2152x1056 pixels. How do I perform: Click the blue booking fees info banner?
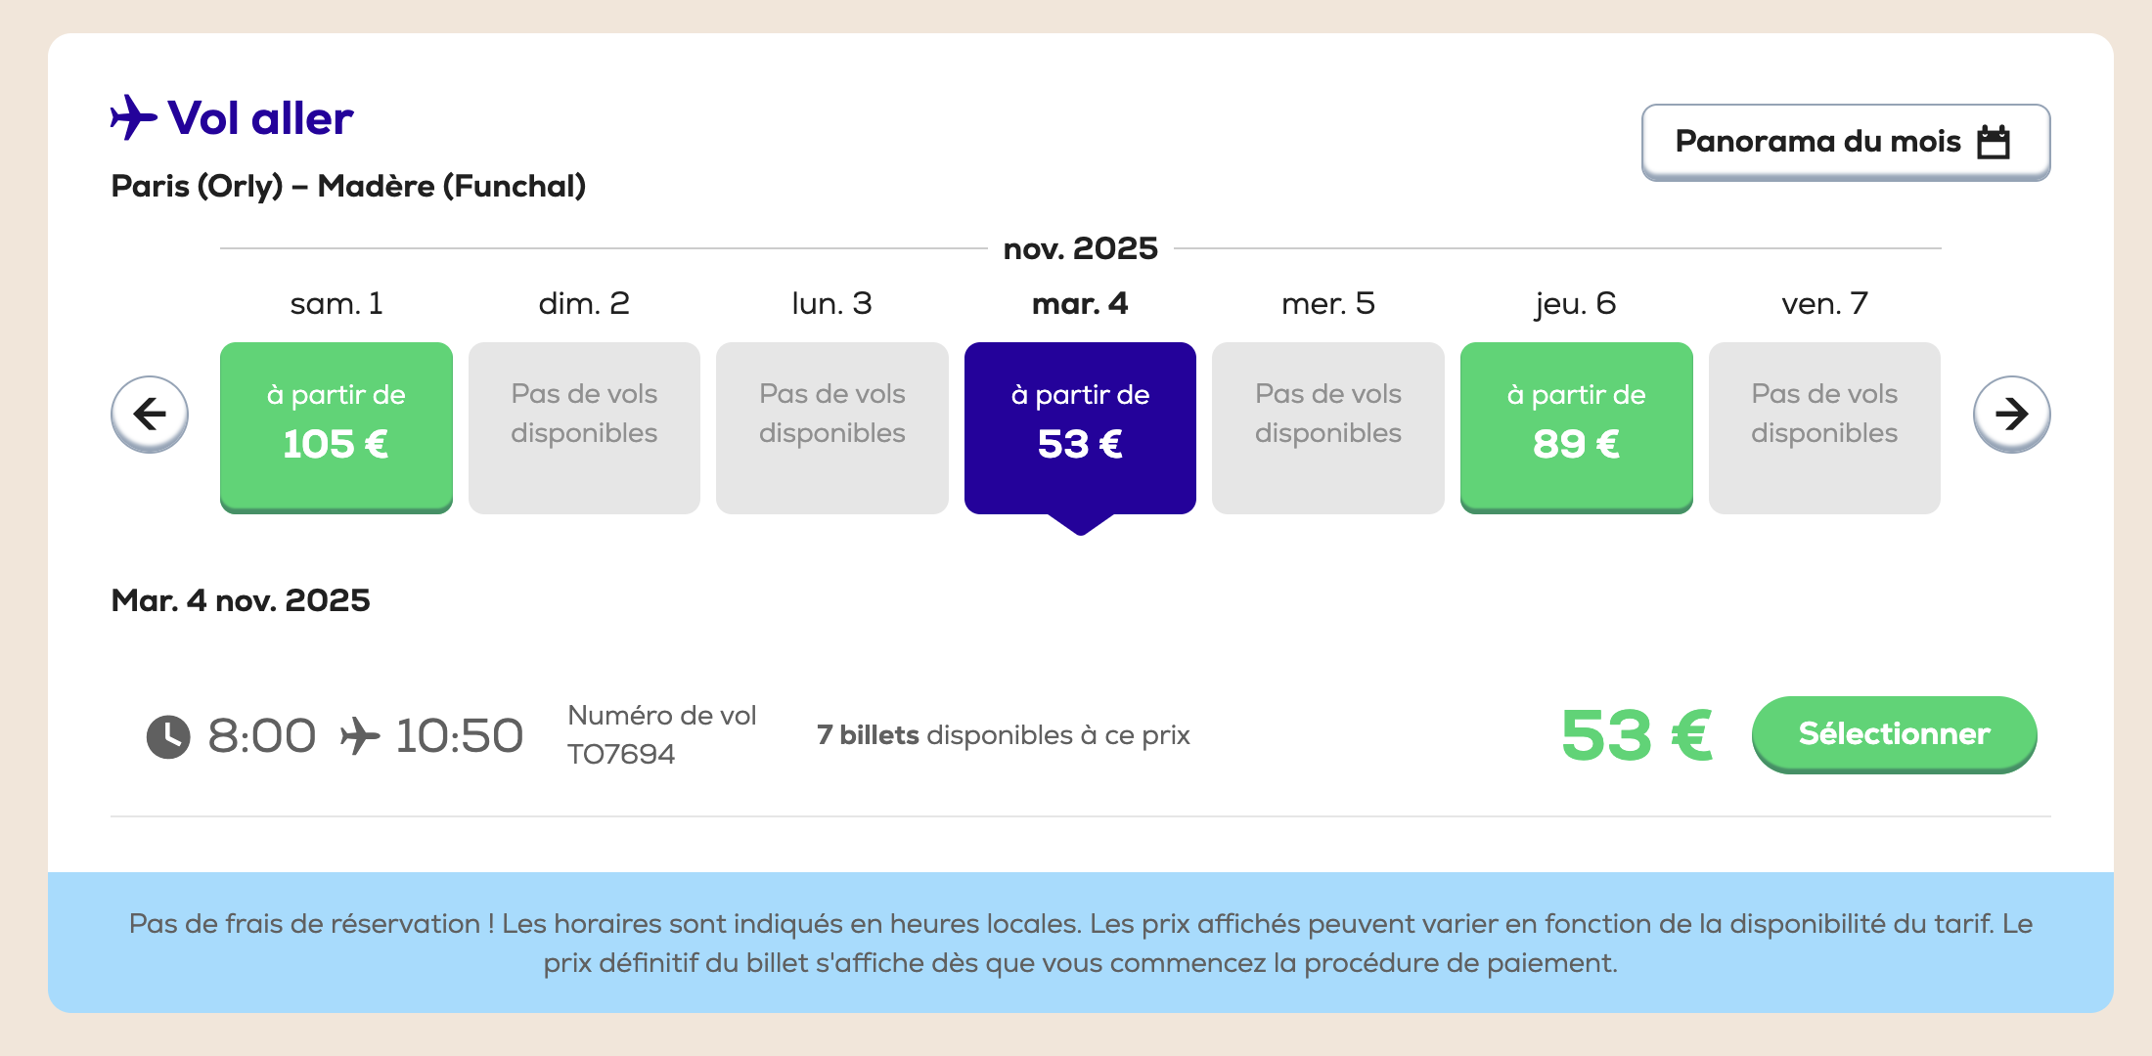(x=1080, y=943)
